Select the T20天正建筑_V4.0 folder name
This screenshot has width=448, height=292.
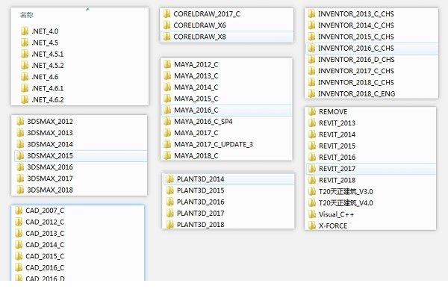[x=346, y=203]
